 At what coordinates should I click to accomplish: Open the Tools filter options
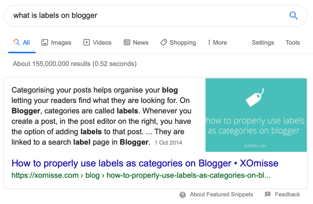click(x=293, y=42)
